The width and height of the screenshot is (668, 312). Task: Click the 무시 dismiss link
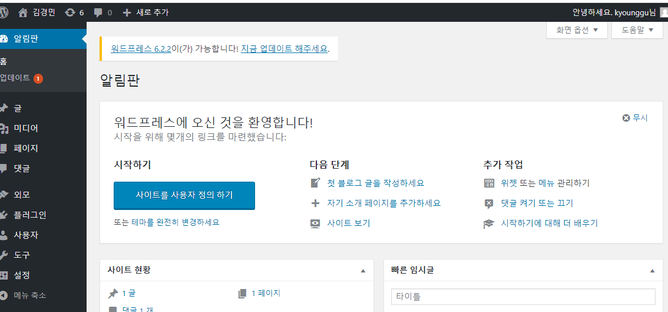(x=640, y=118)
